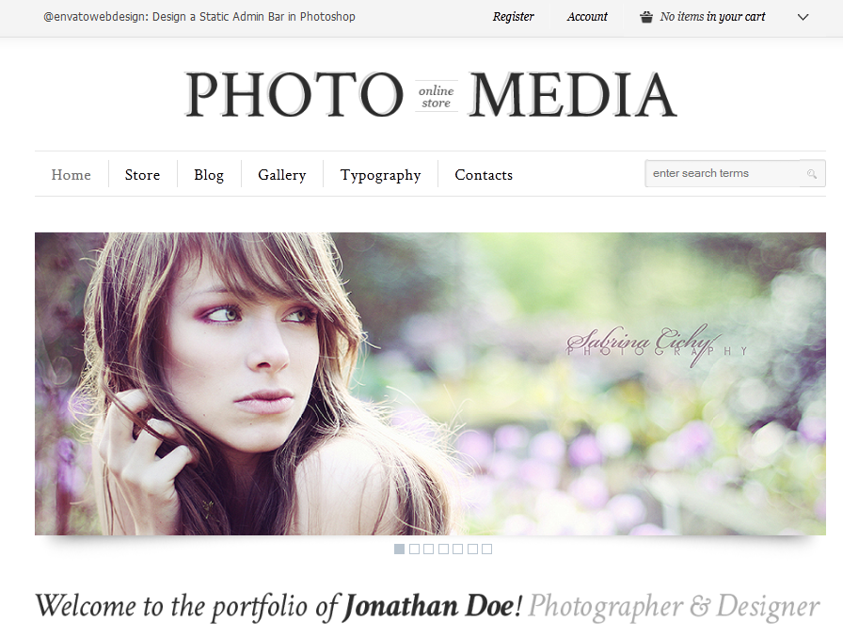
Task: Select the first slider pagination square
Action: pyautogui.click(x=400, y=549)
